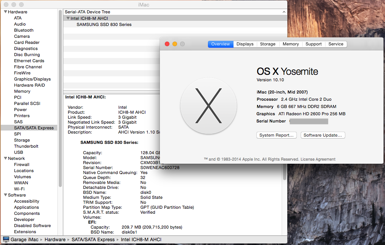385x245 pixels.
Task: Select Hardware RAID in the sidebar
Action: [29, 85]
